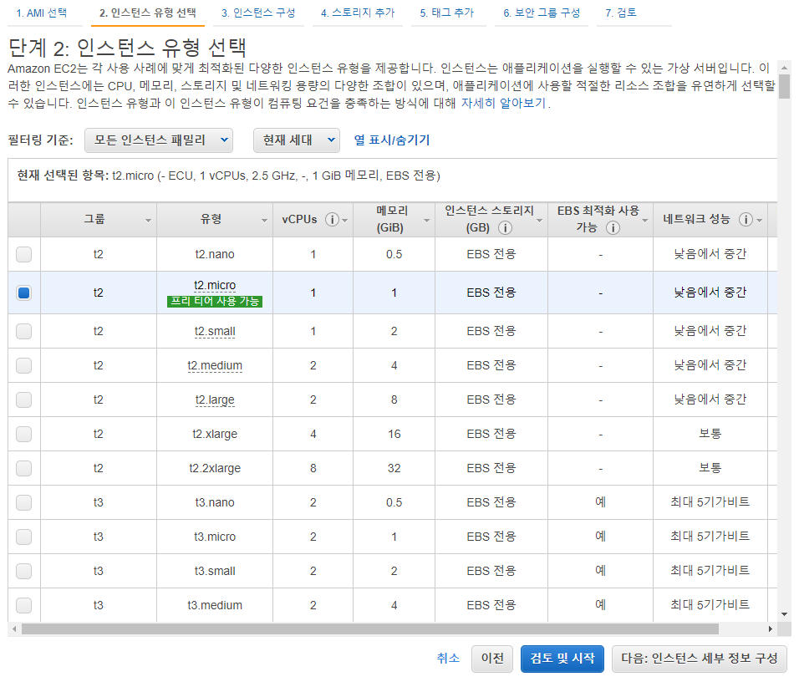Click the 16 memory value cell

[394, 434]
